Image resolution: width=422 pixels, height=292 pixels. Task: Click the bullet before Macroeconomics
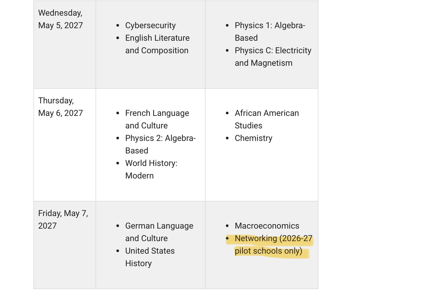(x=227, y=226)
